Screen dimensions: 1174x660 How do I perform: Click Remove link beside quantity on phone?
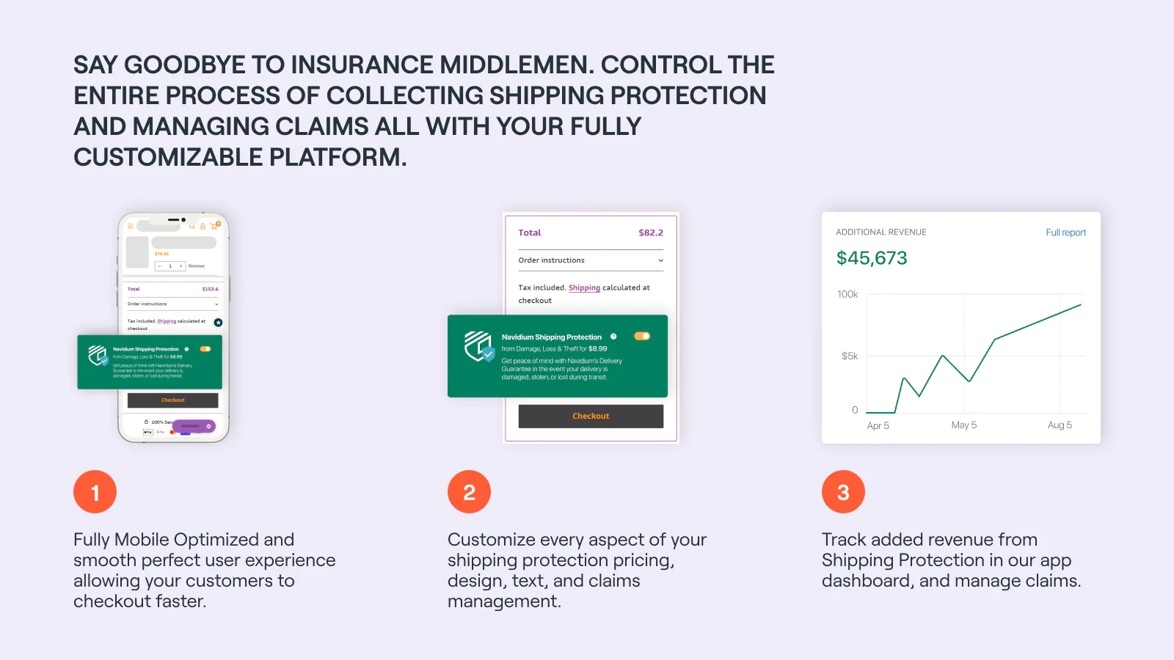tap(197, 266)
